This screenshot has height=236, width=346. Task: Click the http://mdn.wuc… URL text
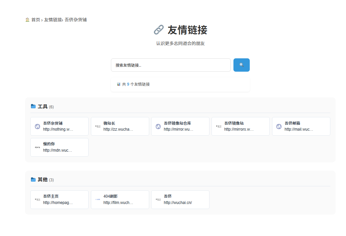[58, 150]
